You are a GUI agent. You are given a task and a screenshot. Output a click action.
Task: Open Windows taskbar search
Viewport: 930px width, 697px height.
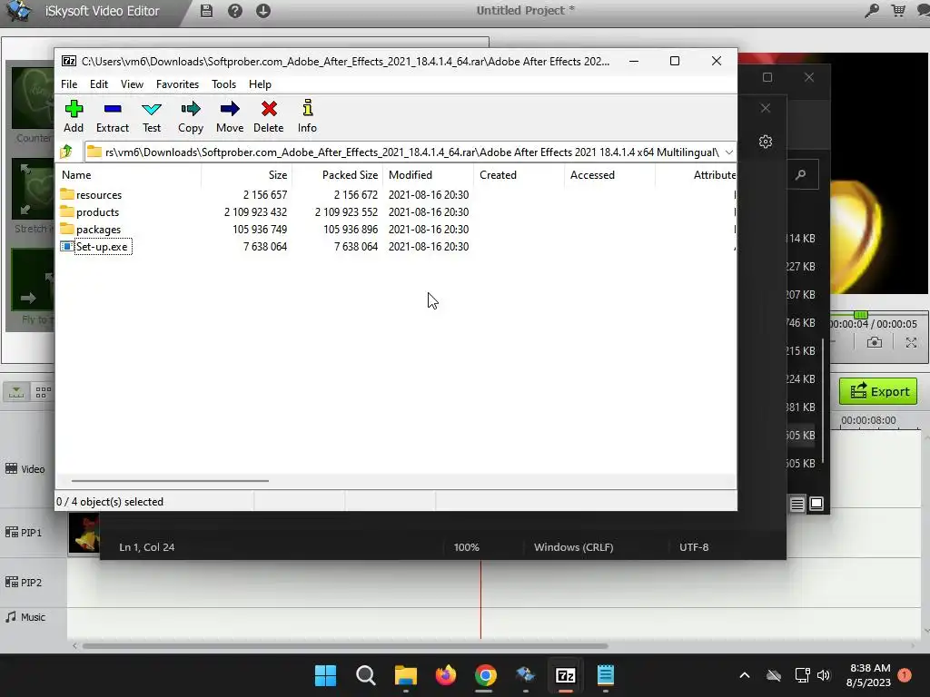[365, 675]
